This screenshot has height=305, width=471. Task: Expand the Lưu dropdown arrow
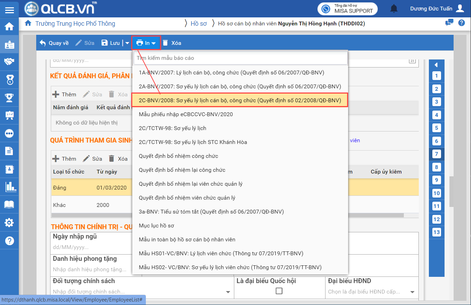tap(127, 43)
